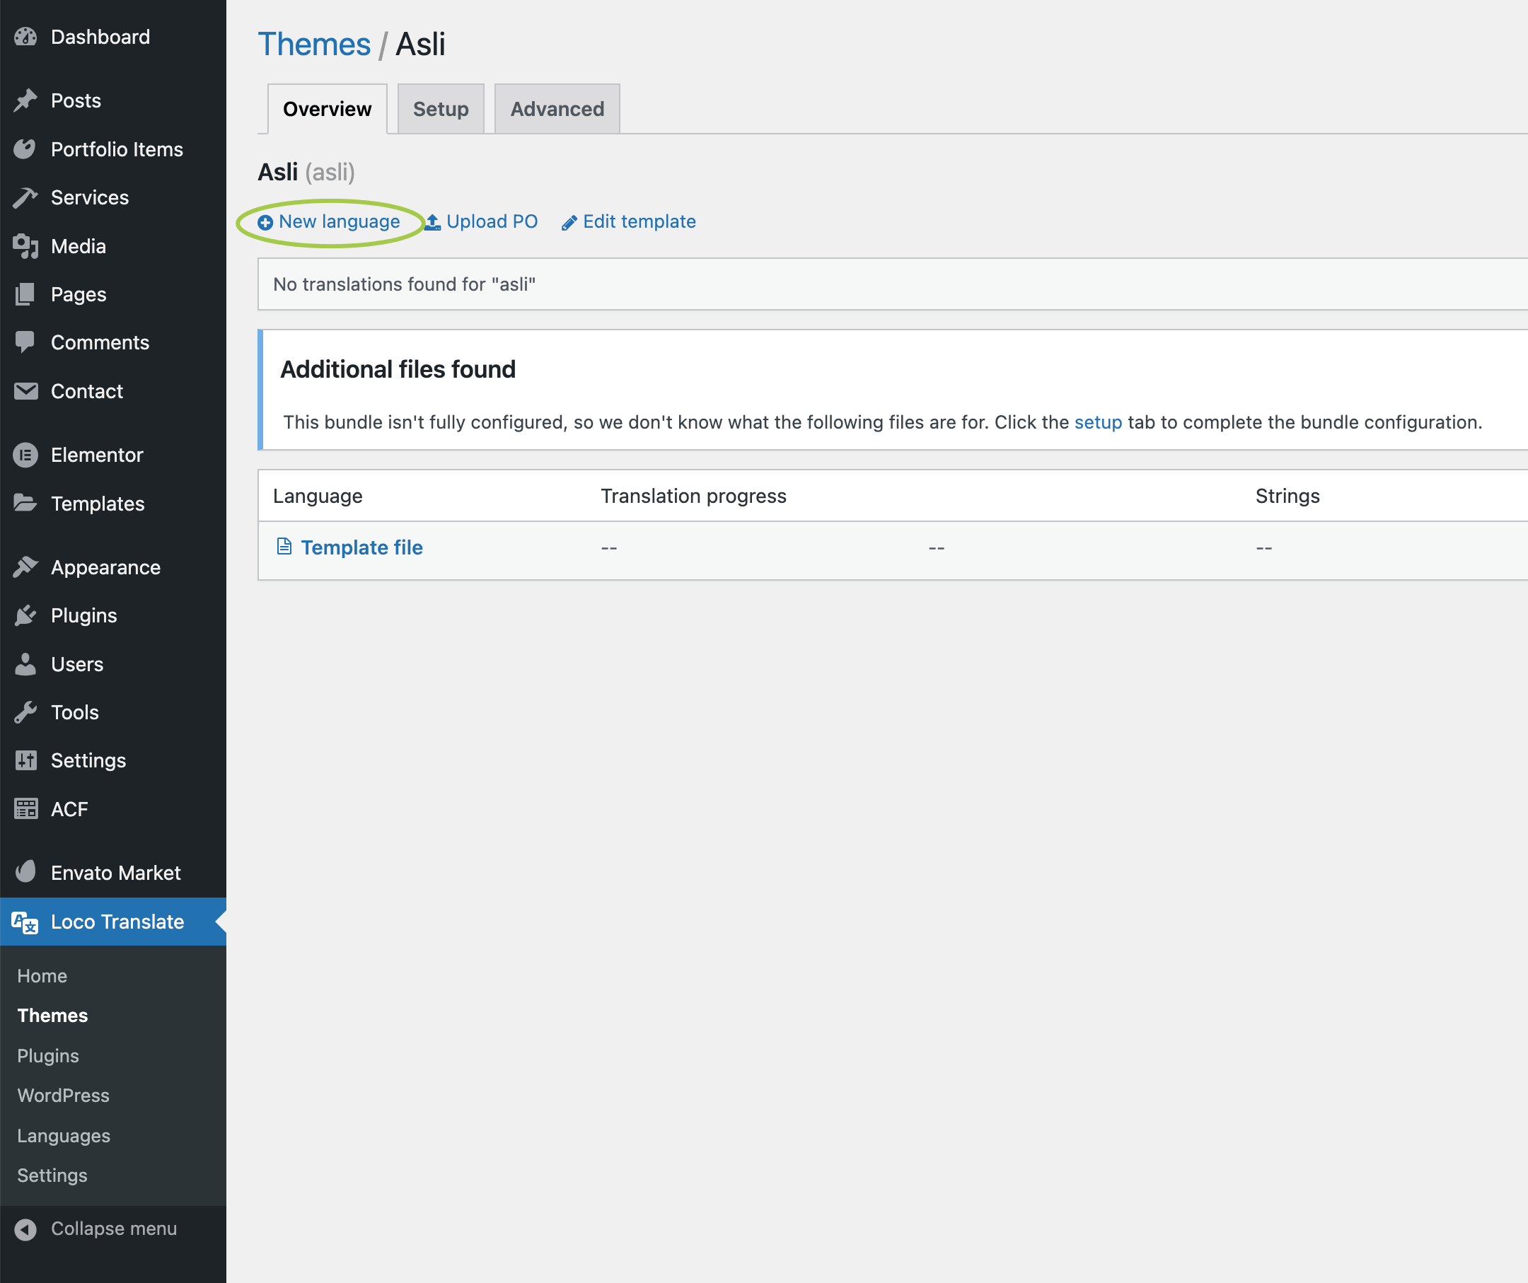Image resolution: width=1528 pixels, height=1283 pixels.
Task: Select the Overview tab
Action: point(327,109)
